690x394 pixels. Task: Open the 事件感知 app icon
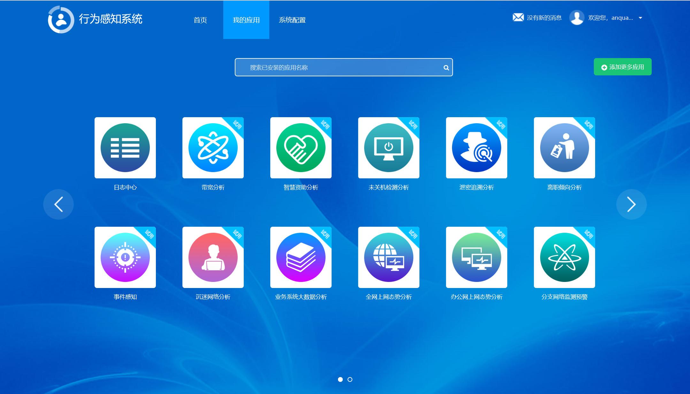pos(125,257)
